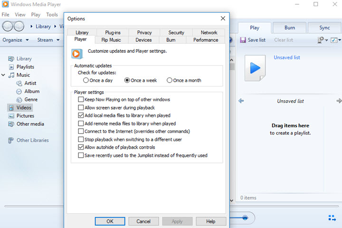
Task: Switch to the Devices tab
Action: pos(143,40)
